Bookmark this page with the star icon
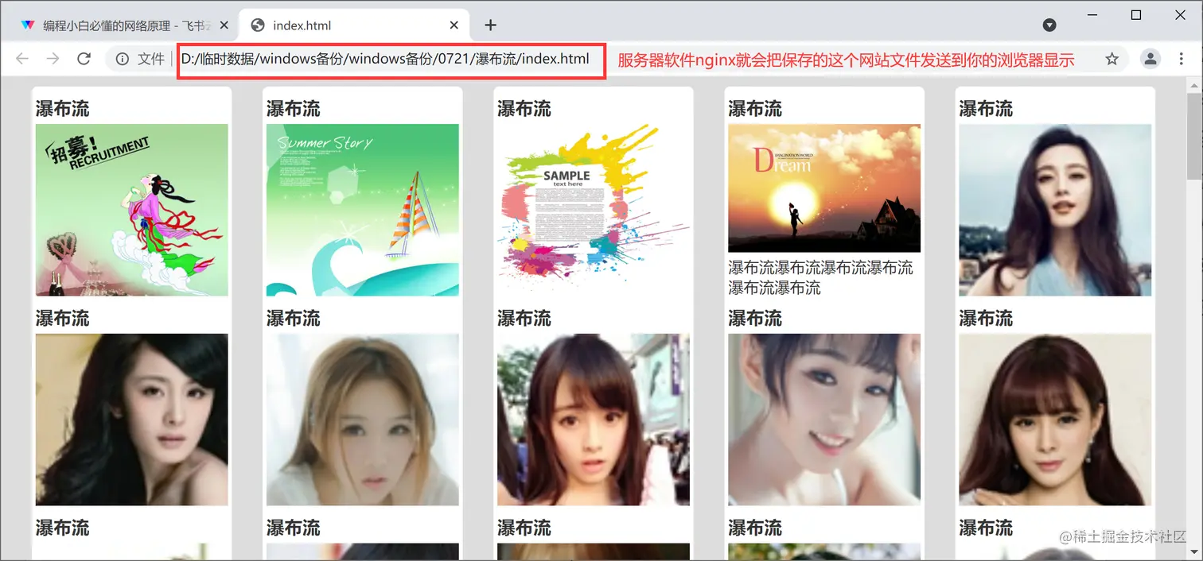The width and height of the screenshot is (1203, 561). (x=1112, y=59)
